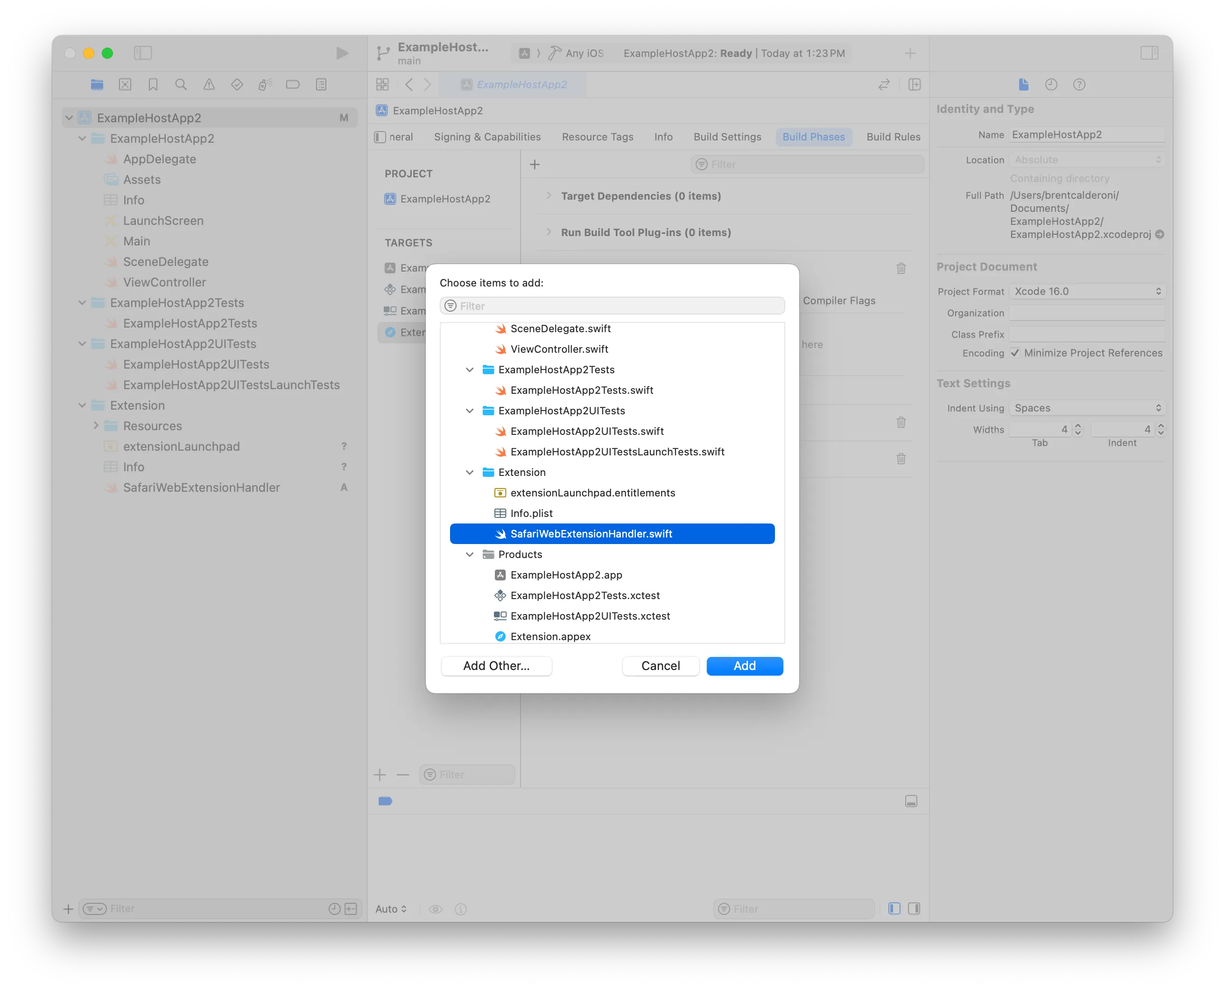This screenshot has width=1225, height=991.
Task: Switch to Resource Tags tab
Action: [x=598, y=137]
